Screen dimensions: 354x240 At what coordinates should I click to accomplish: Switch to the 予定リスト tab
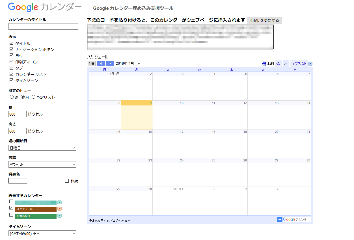tap(299, 64)
